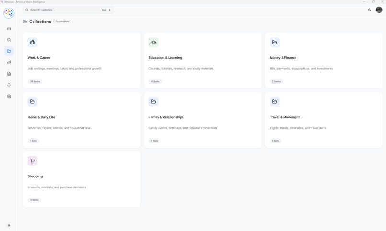Click the folder icon on Family & Relationships

point(153,102)
